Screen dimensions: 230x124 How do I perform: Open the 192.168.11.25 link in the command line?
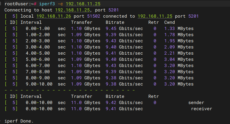pos(83,4)
